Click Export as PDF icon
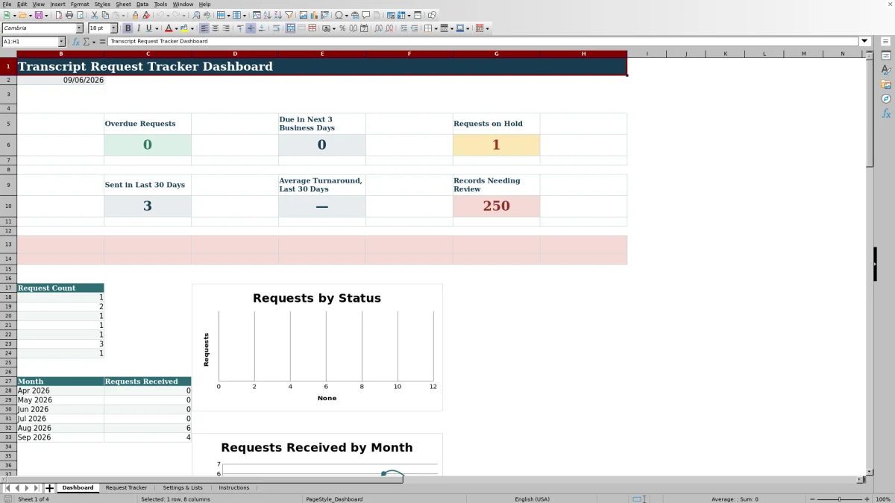The height and width of the screenshot is (503, 895). 58,15
